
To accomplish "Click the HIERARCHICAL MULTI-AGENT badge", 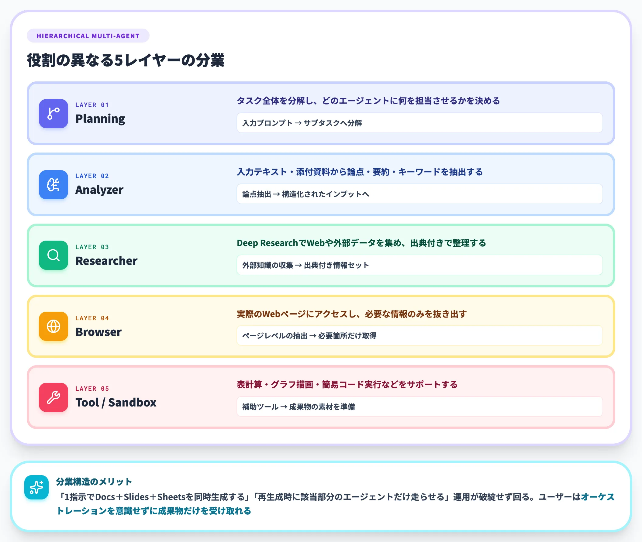I will (x=88, y=36).
